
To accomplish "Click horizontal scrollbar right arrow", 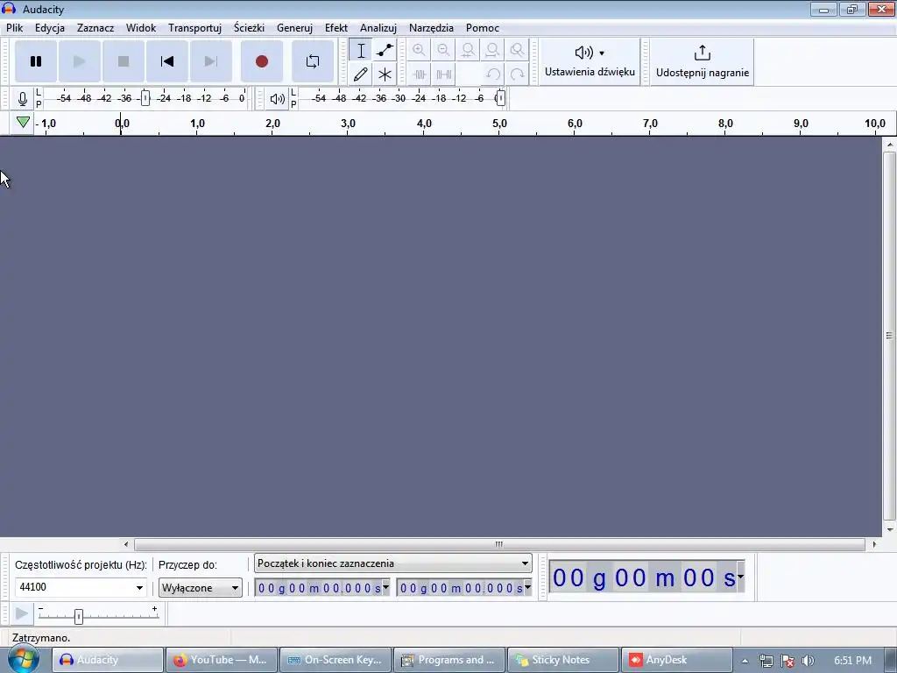I will click(874, 544).
